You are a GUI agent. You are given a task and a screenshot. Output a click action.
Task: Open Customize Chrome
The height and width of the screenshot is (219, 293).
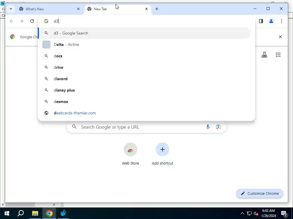coord(260,193)
